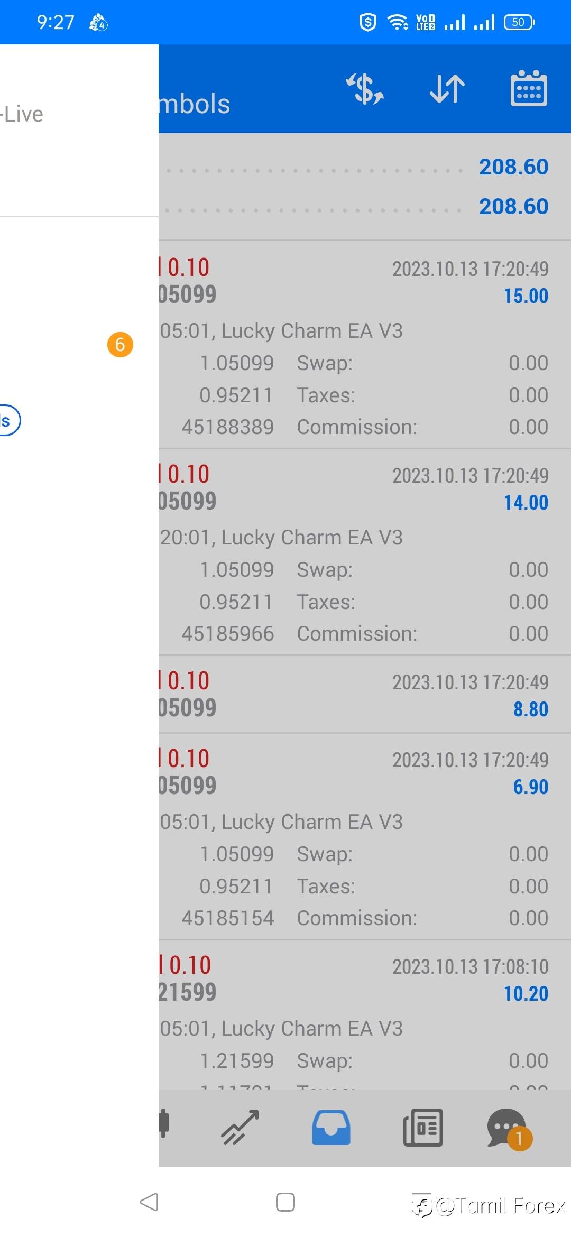
Task: Open the trend-arrow Trade tab icon
Action: 240,1127
